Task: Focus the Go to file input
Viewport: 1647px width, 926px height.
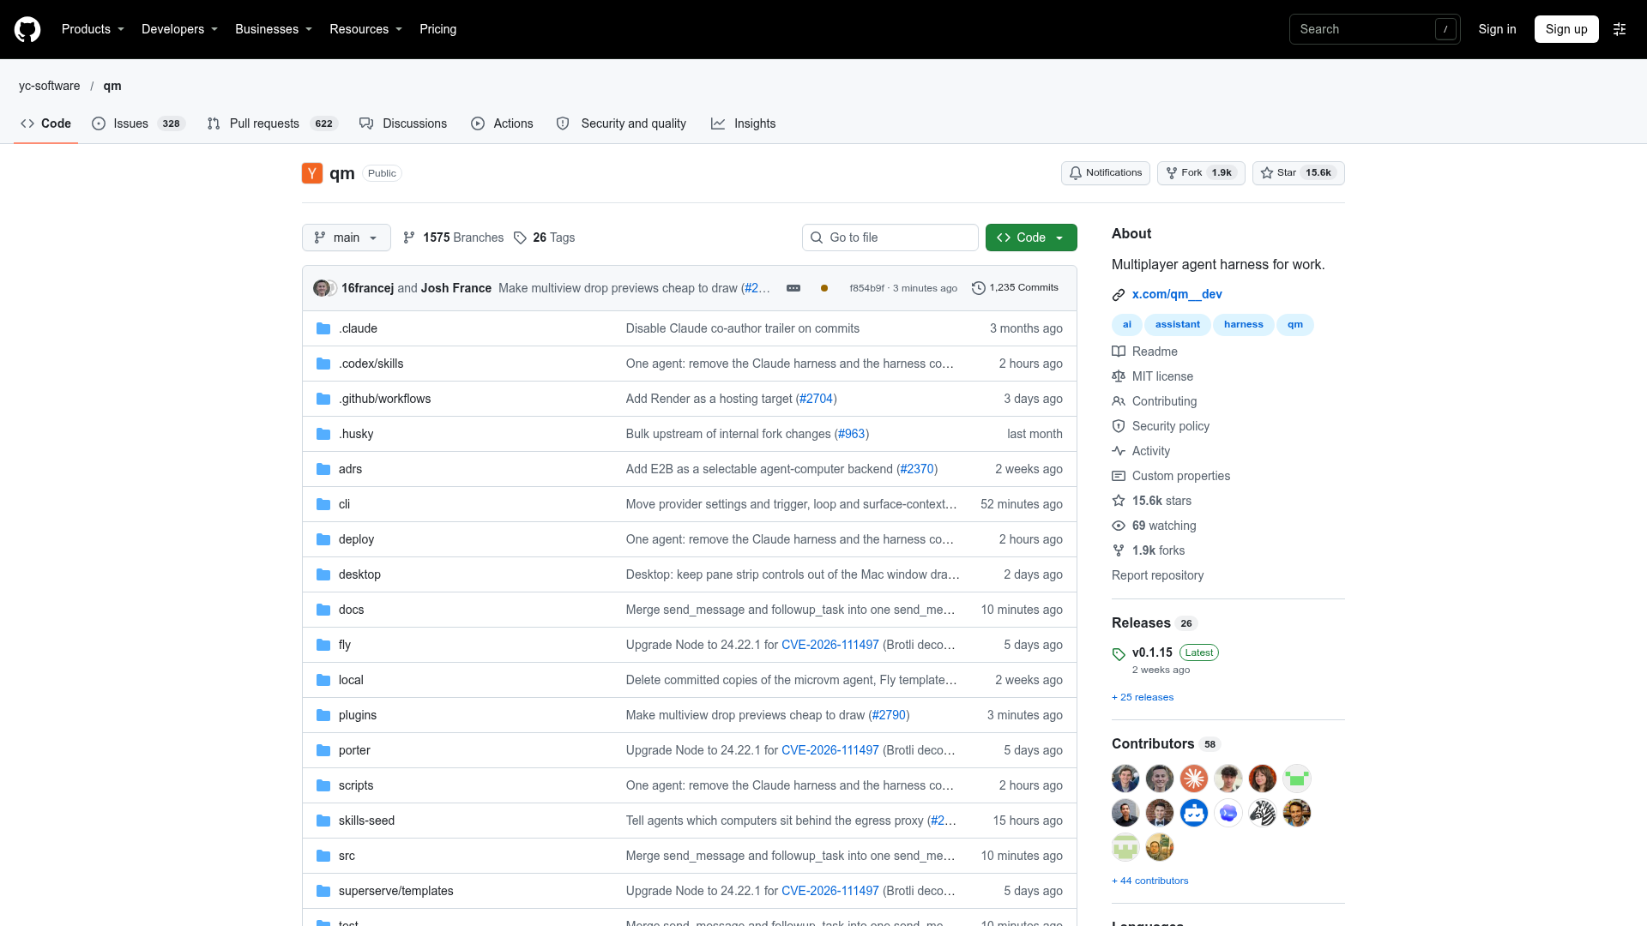Action: click(890, 238)
